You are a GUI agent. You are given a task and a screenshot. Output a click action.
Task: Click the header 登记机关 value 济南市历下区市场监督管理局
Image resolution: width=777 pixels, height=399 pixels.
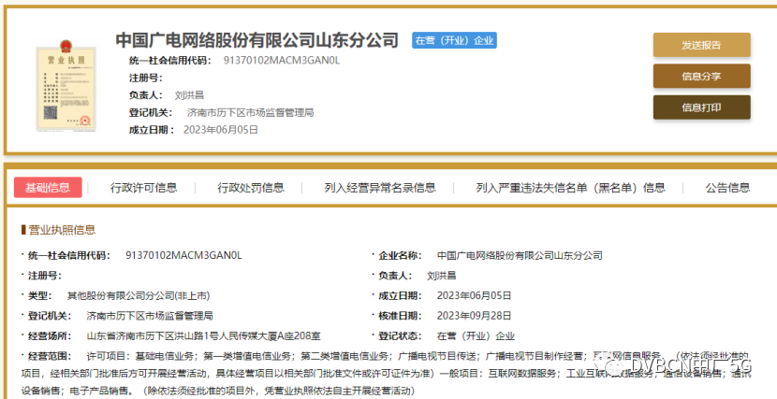tap(251, 113)
